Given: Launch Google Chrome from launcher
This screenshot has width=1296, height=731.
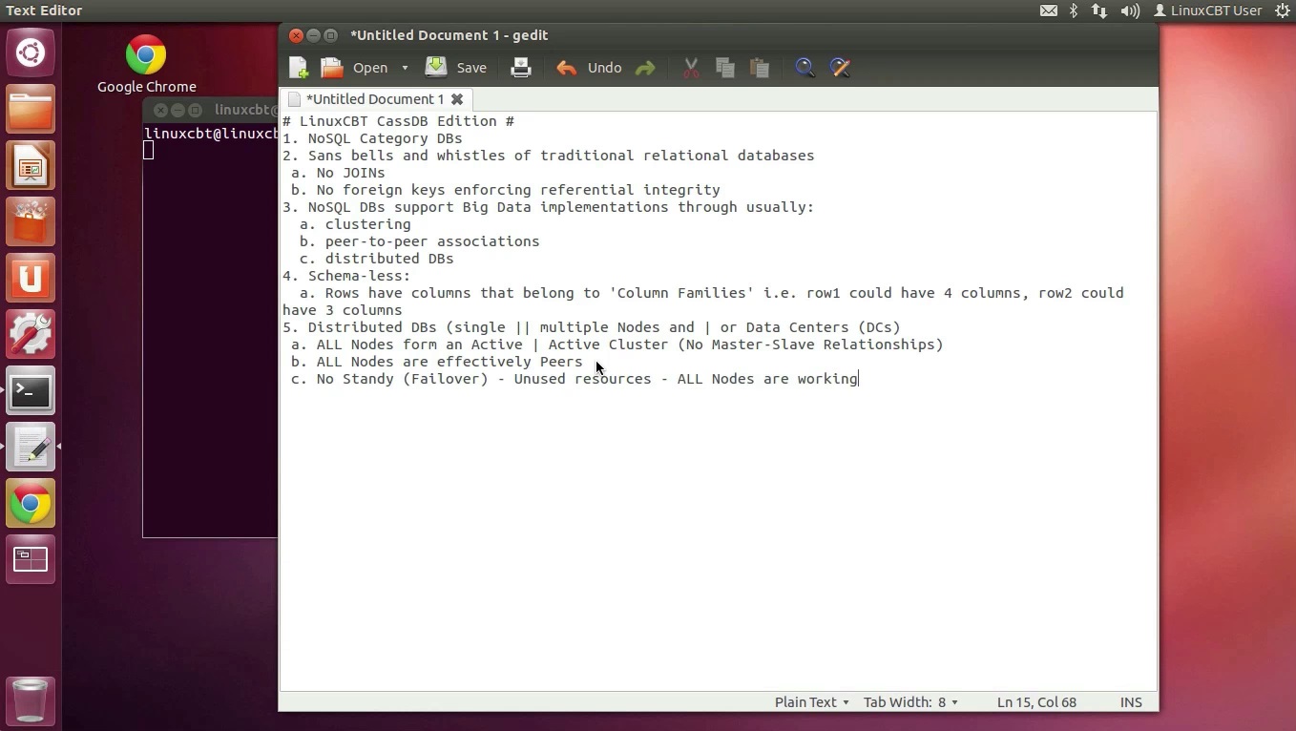Looking at the screenshot, I should (x=31, y=503).
